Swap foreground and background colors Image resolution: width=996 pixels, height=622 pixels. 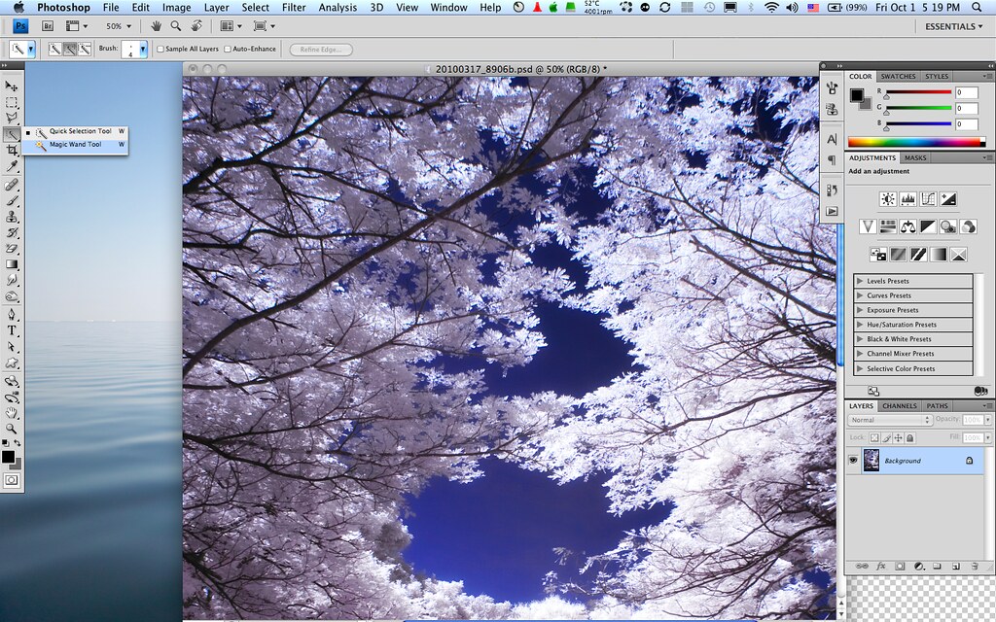click(x=18, y=442)
